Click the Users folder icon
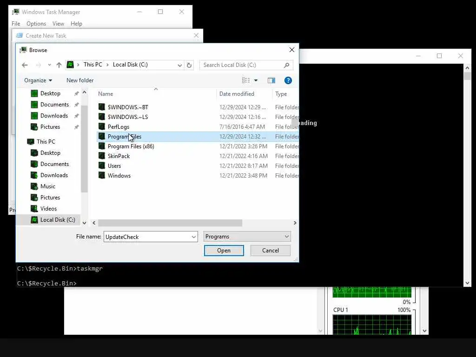 [x=102, y=166]
